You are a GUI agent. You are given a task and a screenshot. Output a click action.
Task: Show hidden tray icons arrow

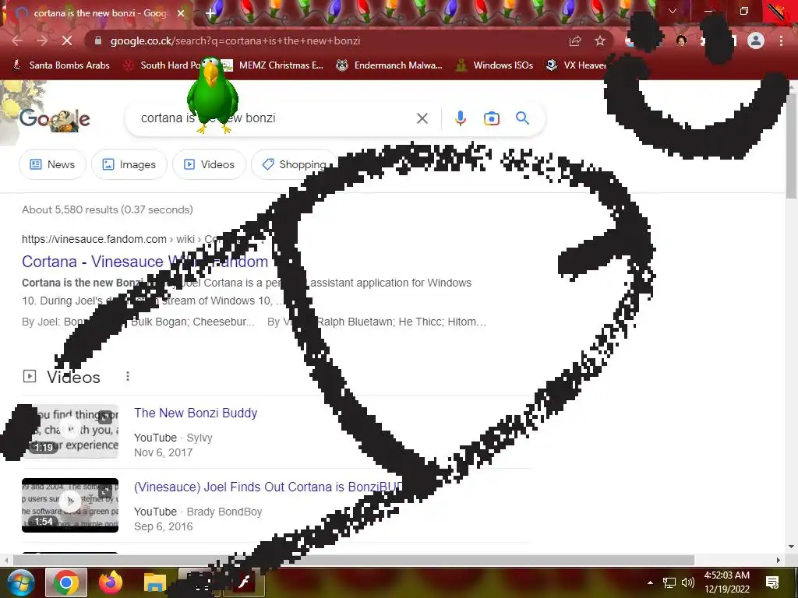click(650, 582)
